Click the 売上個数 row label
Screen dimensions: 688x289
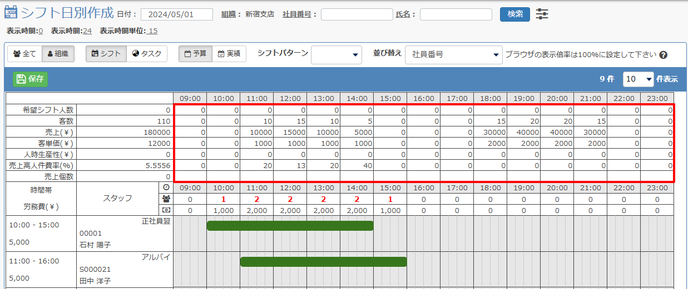(60, 176)
